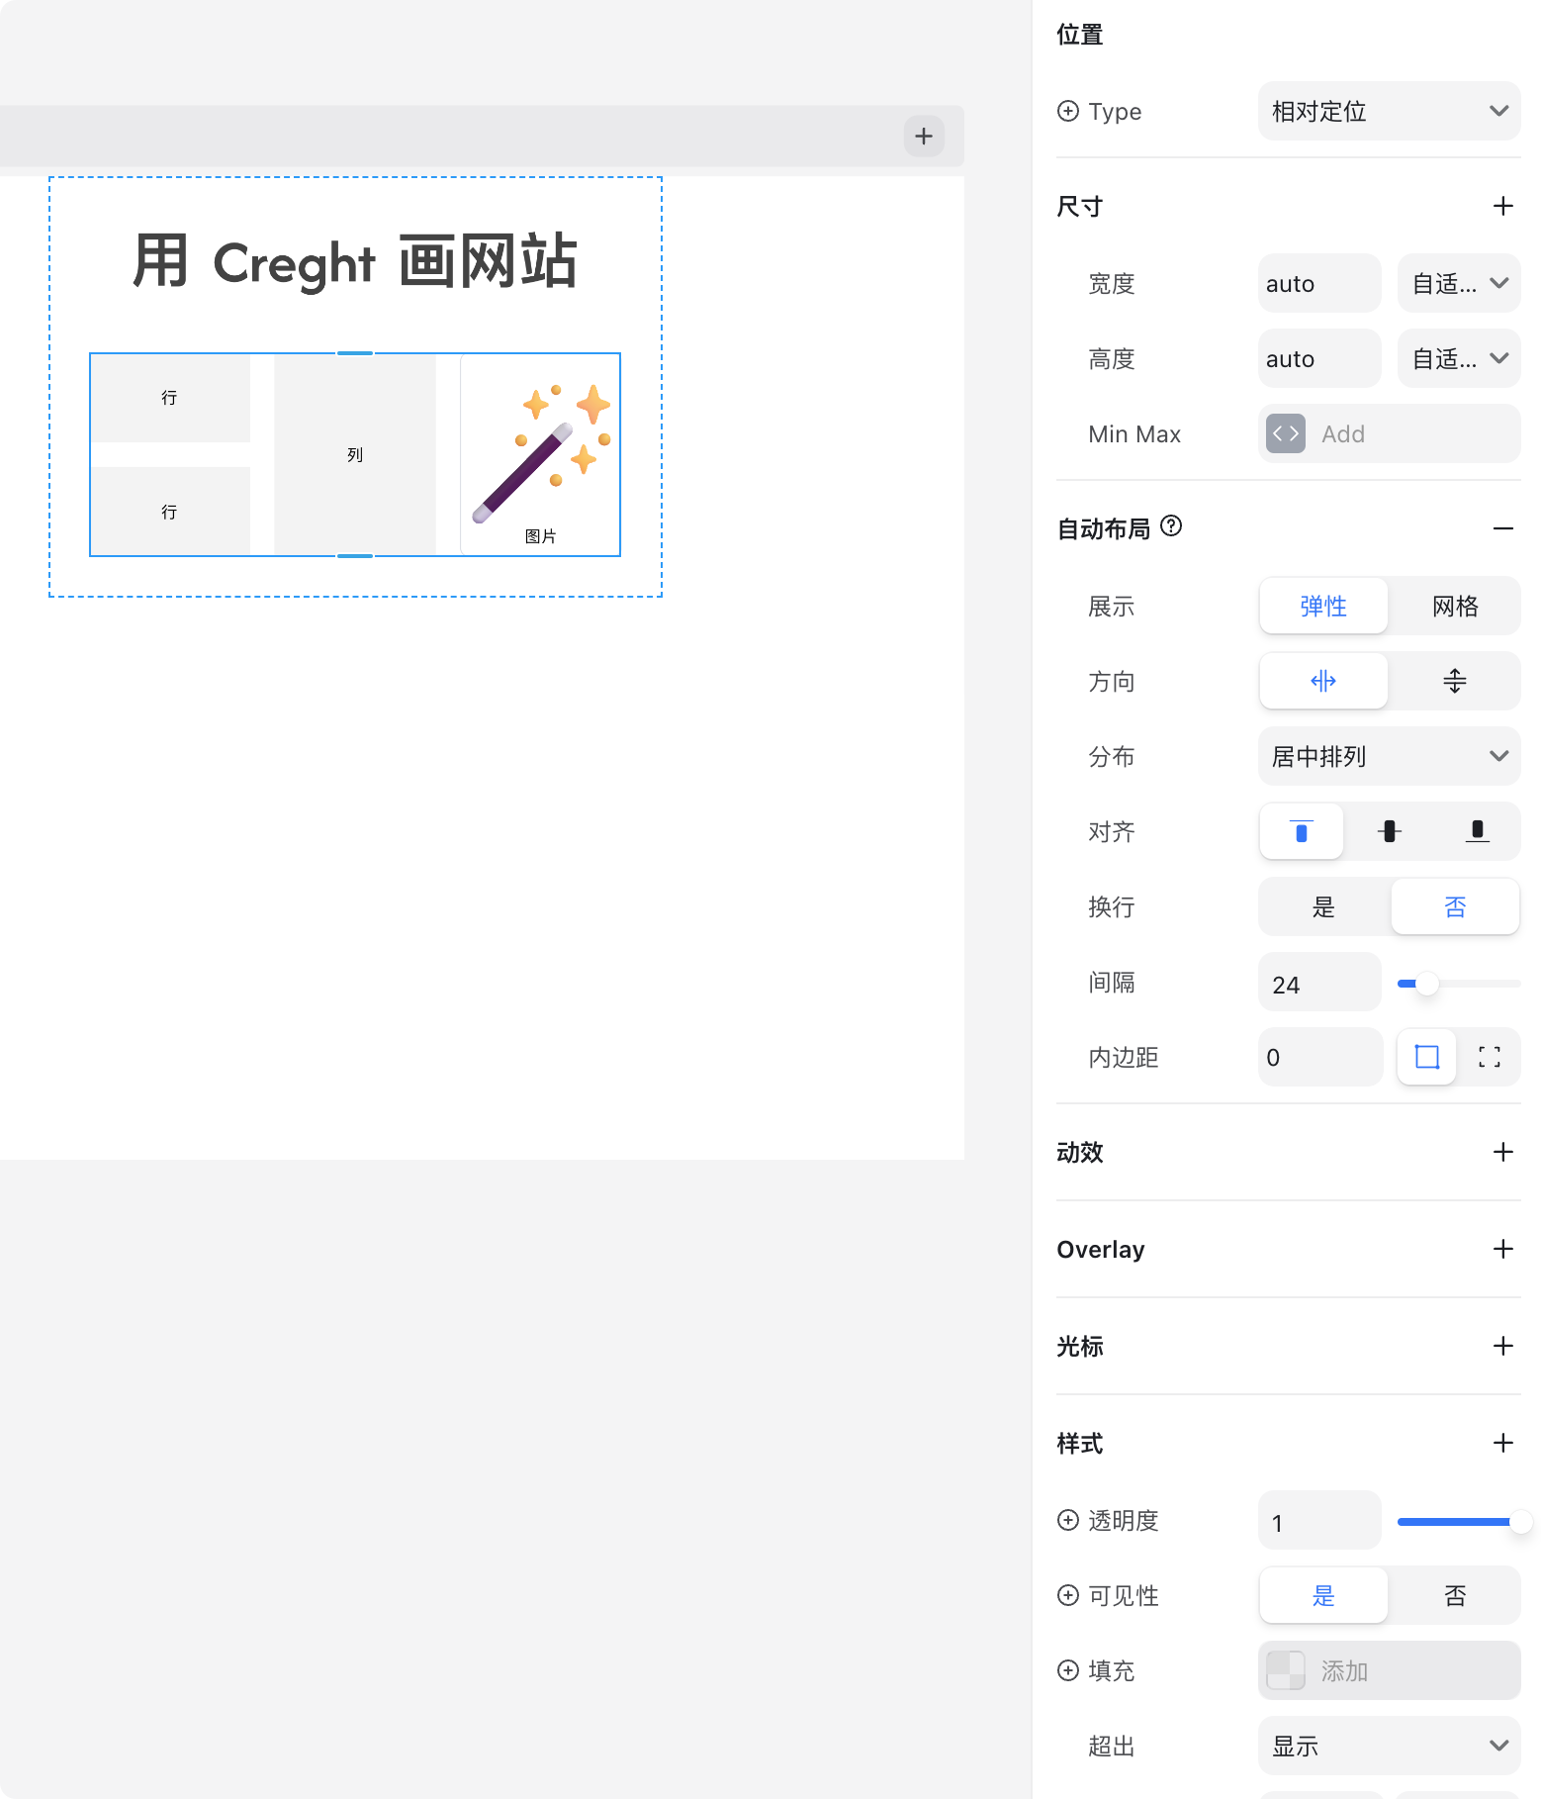The image size is (1541, 1799).
Task: Set 可见性 visibility to 否
Action: 1455,1595
